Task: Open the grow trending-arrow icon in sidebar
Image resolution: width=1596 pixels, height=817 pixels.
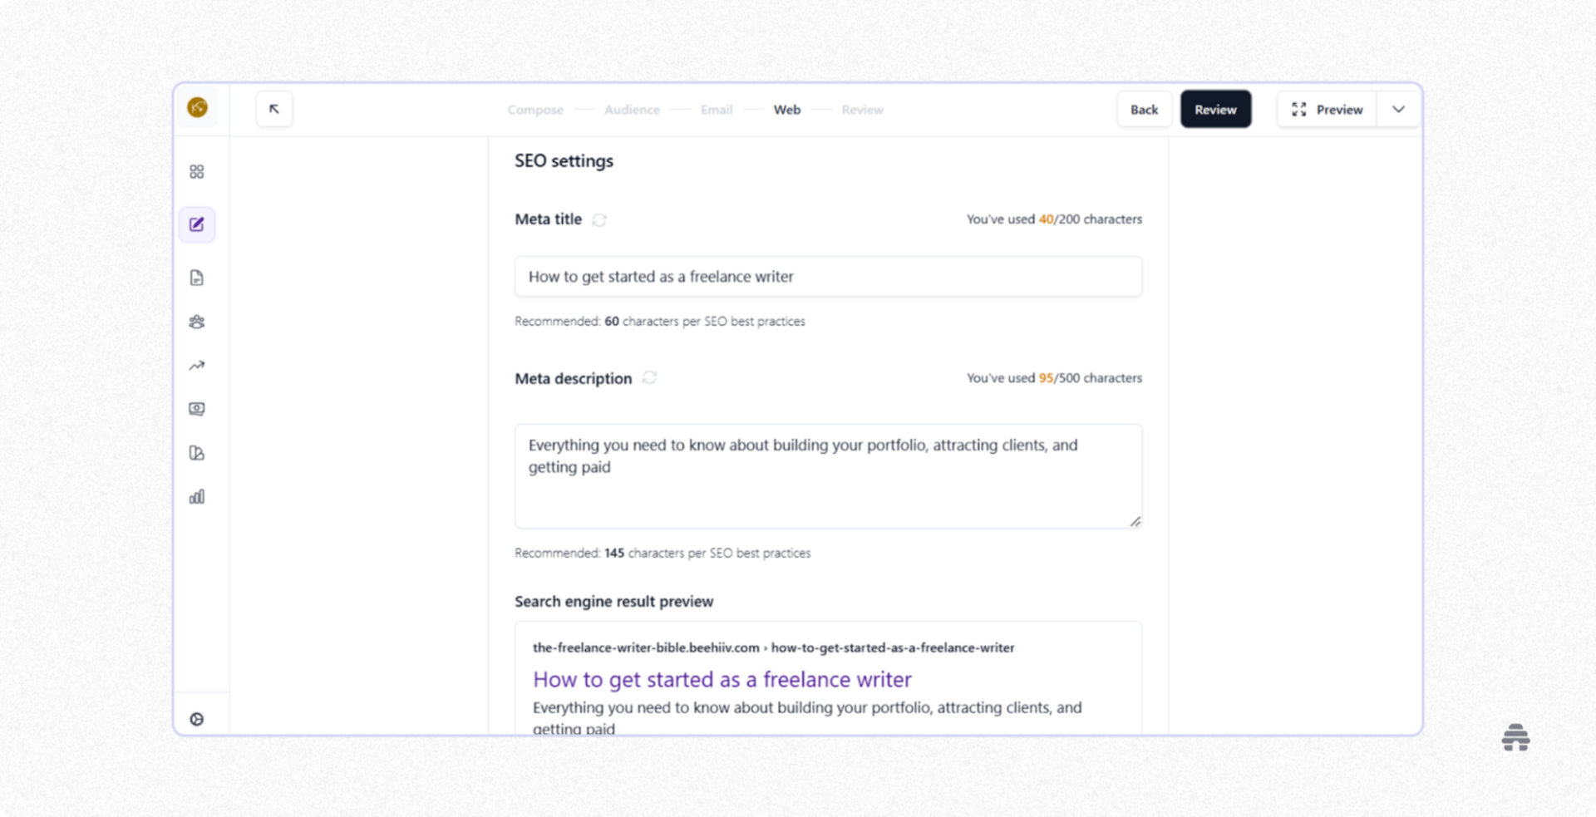Action: (197, 366)
